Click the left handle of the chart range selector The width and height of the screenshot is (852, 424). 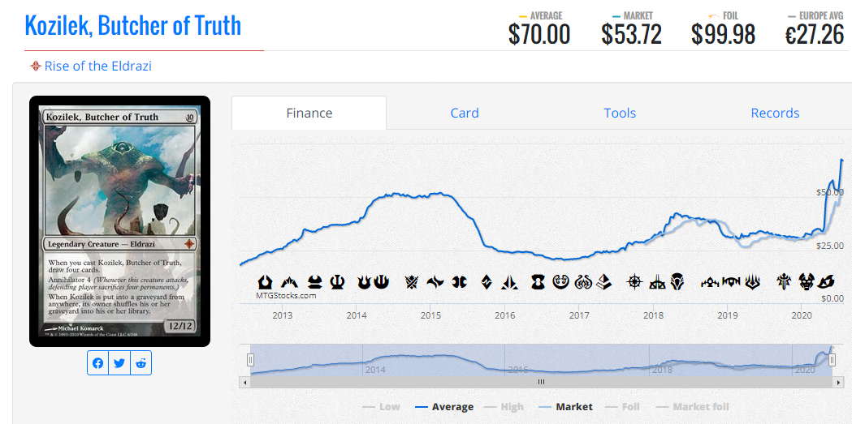click(250, 359)
